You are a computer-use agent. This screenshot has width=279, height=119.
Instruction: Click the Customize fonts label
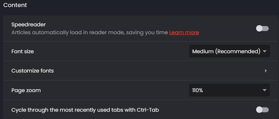coord(33,71)
